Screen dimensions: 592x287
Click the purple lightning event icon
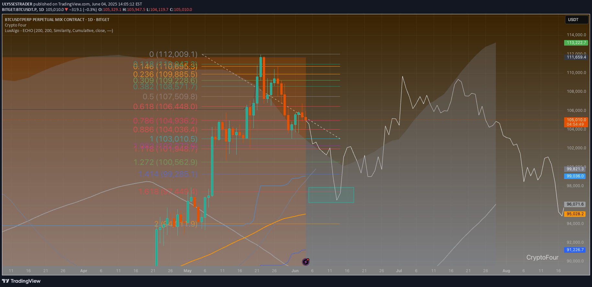tap(306, 261)
